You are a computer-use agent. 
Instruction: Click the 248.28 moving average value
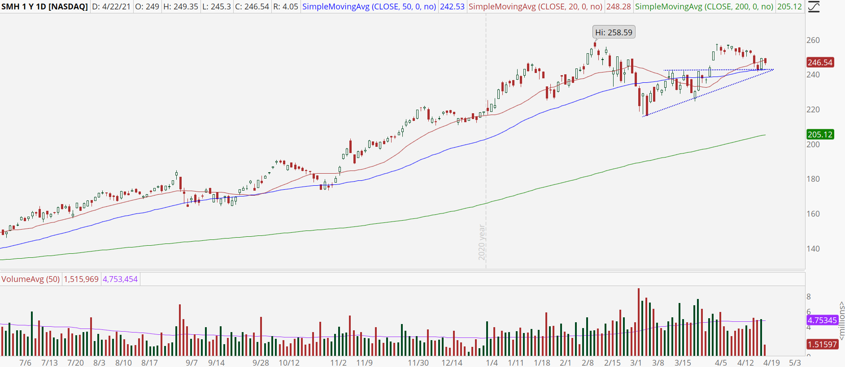619,7
